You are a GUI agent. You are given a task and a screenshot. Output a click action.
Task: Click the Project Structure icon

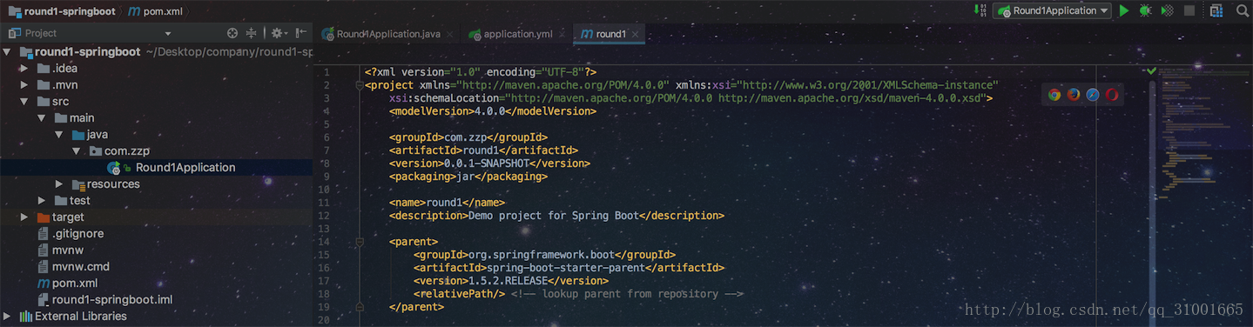tap(1216, 10)
